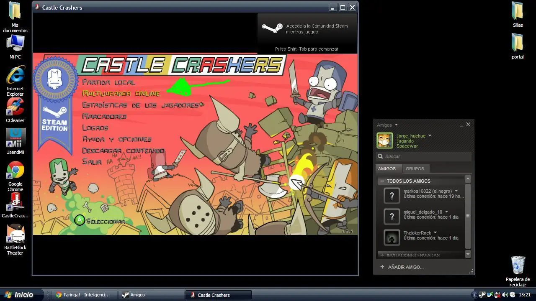This screenshot has width=536, height=301.
Task: Click ThejokerRock's avatar picture
Action: click(392, 237)
